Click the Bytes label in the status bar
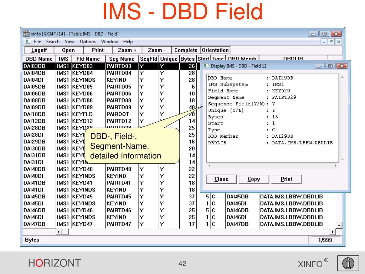Screen dimensions: 365x274 pyautogui.click(x=32, y=240)
